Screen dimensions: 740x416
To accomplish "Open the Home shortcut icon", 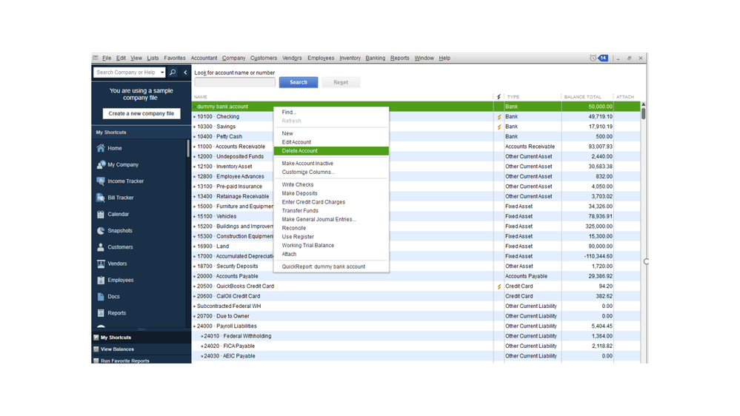I will coord(101,148).
